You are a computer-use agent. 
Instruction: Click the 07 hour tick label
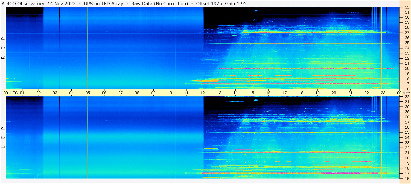click(x=121, y=93)
